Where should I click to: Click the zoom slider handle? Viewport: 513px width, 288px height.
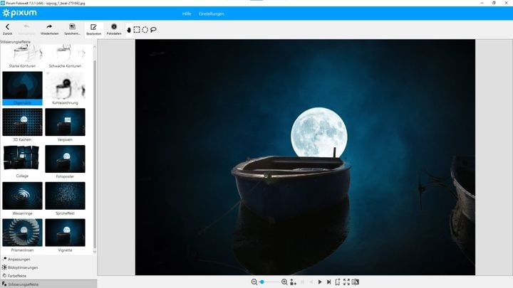[x=262, y=282]
